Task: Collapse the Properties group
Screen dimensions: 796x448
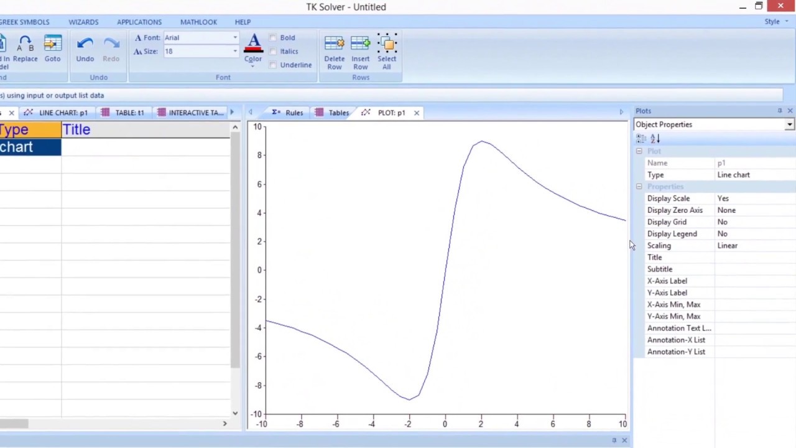Action: pos(639,187)
